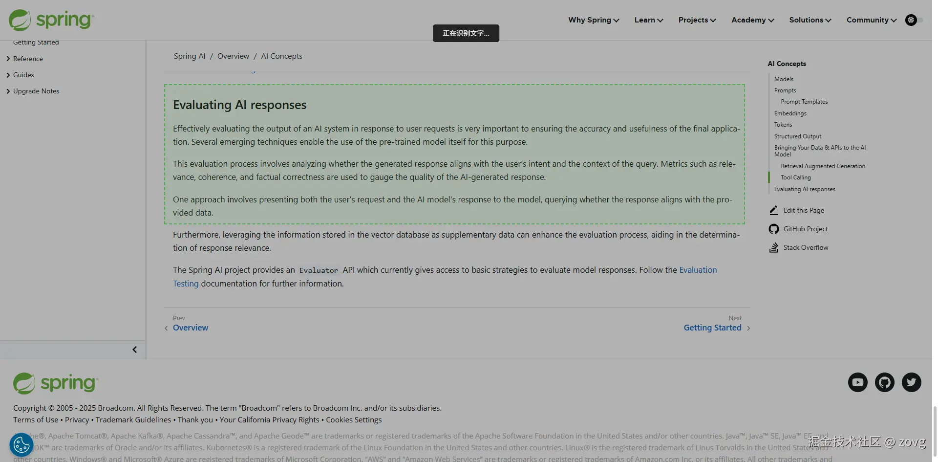Click the AI Concepts breadcrumb
Image resolution: width=938 pixels, height=462 pixels.
(x=282, y=56)
